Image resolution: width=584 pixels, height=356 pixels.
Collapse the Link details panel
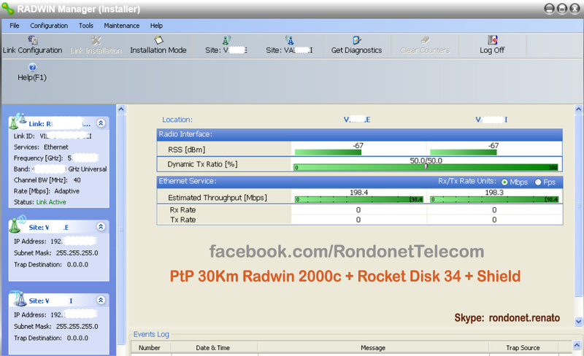pyautogui.click(x=101, y=123)
